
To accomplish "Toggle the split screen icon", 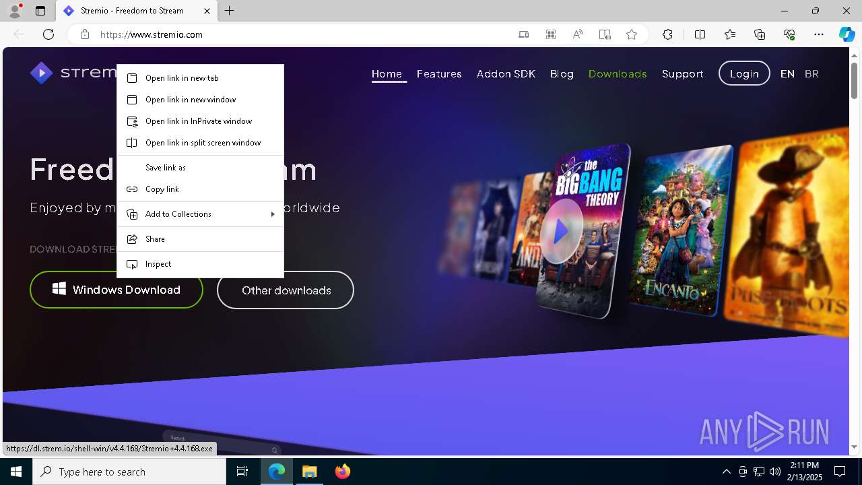I will click(x=700, y=34).
